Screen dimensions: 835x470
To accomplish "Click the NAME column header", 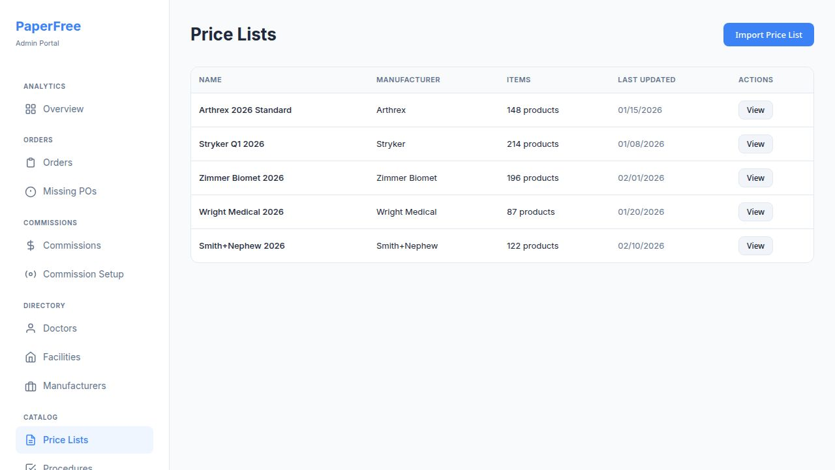I will (210, 80).
